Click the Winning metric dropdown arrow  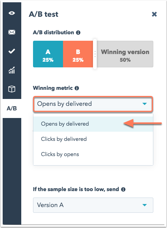(145, 104)
